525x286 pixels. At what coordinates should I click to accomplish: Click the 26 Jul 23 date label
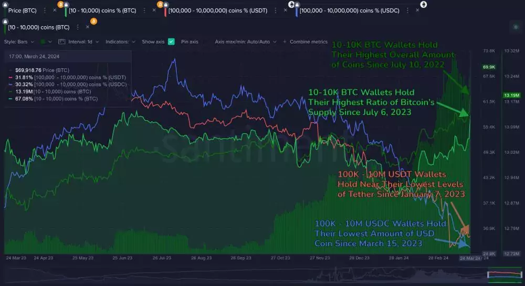(x=162, y=258)
